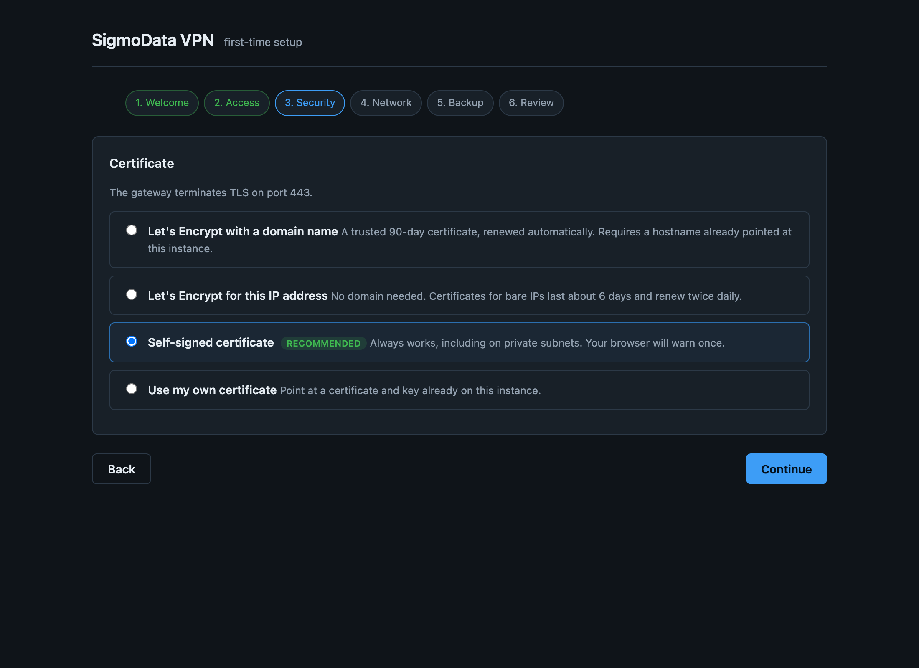Click 'Your browser will warn once.' description

point(655,343)
